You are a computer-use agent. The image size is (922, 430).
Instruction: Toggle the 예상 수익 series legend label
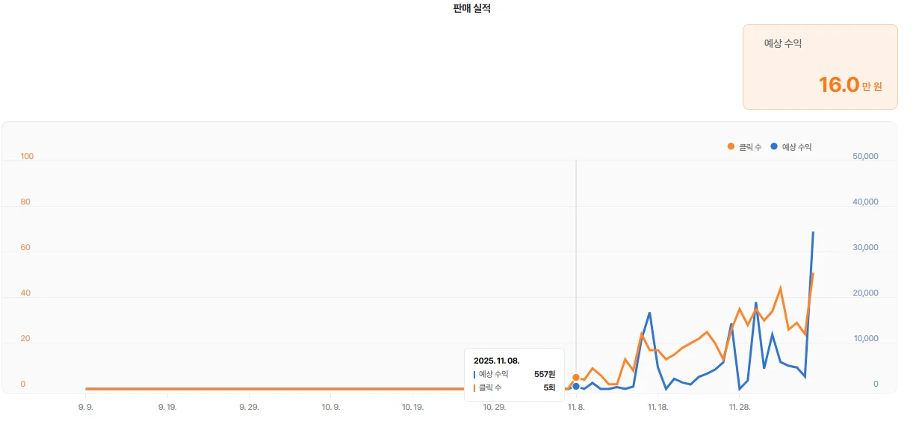pyautogui.click(x=796, y=148)
